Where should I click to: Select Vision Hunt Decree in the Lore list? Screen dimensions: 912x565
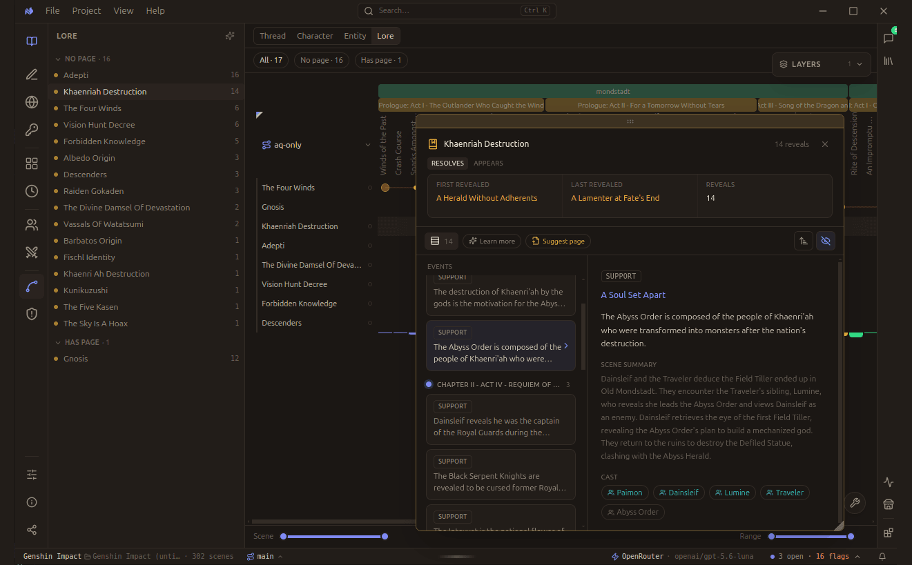pos(147,125)
